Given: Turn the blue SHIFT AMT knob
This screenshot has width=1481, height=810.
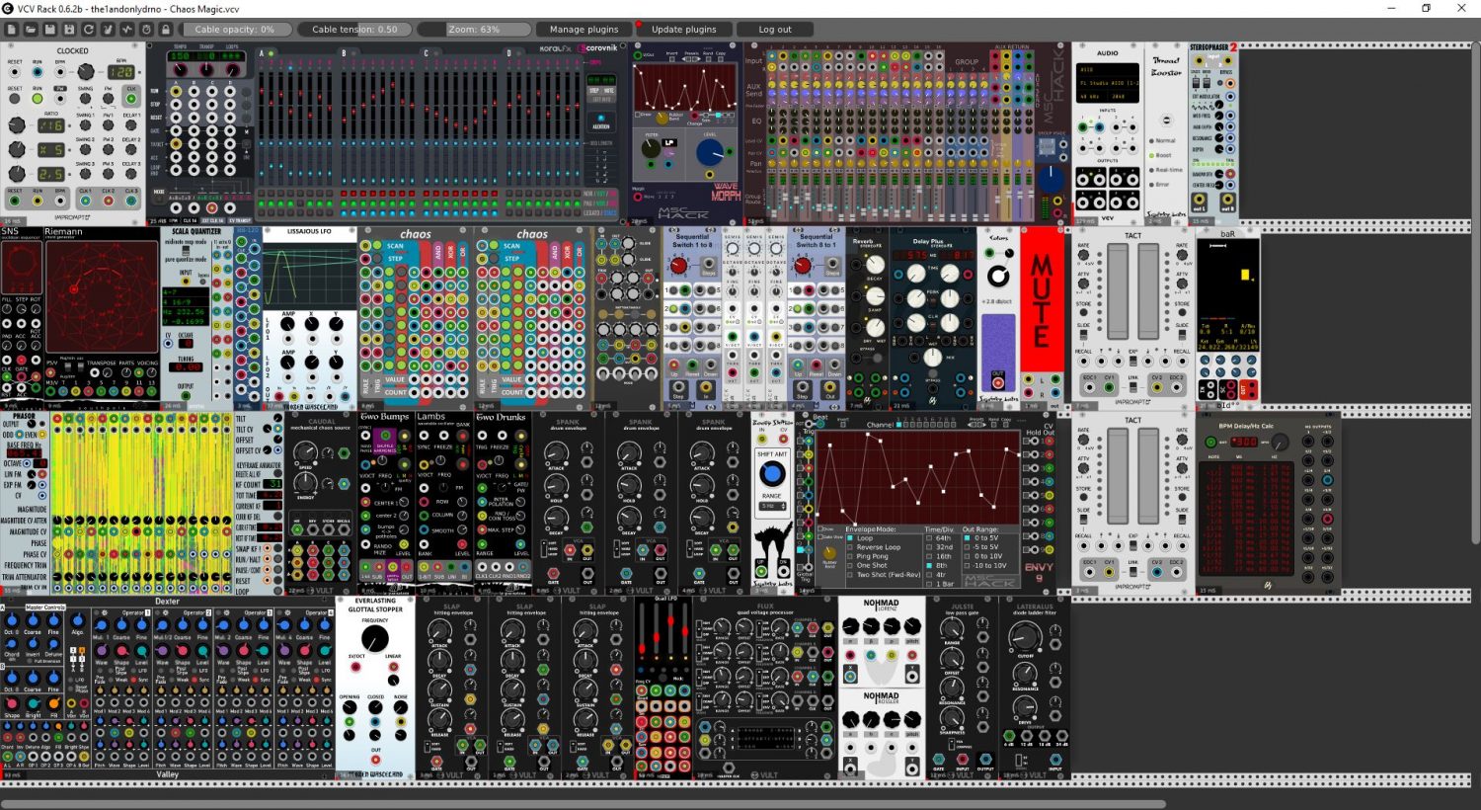Looking at the screenshot, I should coord(772,475).
